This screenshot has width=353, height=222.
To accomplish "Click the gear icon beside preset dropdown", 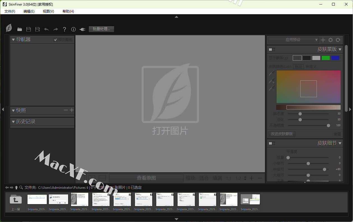I will (x=331, y=40).
